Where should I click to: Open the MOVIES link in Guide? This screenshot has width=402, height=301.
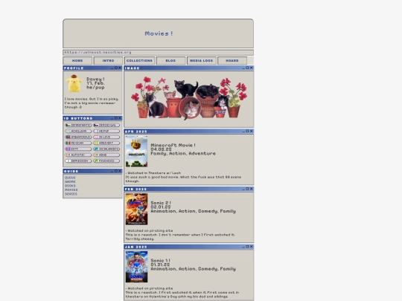click(x=71, y=190)
